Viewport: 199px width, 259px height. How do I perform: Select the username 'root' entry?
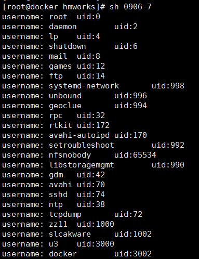58,17
